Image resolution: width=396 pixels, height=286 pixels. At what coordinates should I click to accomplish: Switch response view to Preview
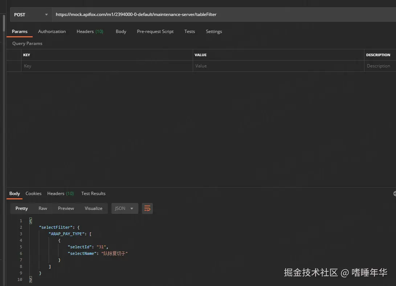coord(66,208)
